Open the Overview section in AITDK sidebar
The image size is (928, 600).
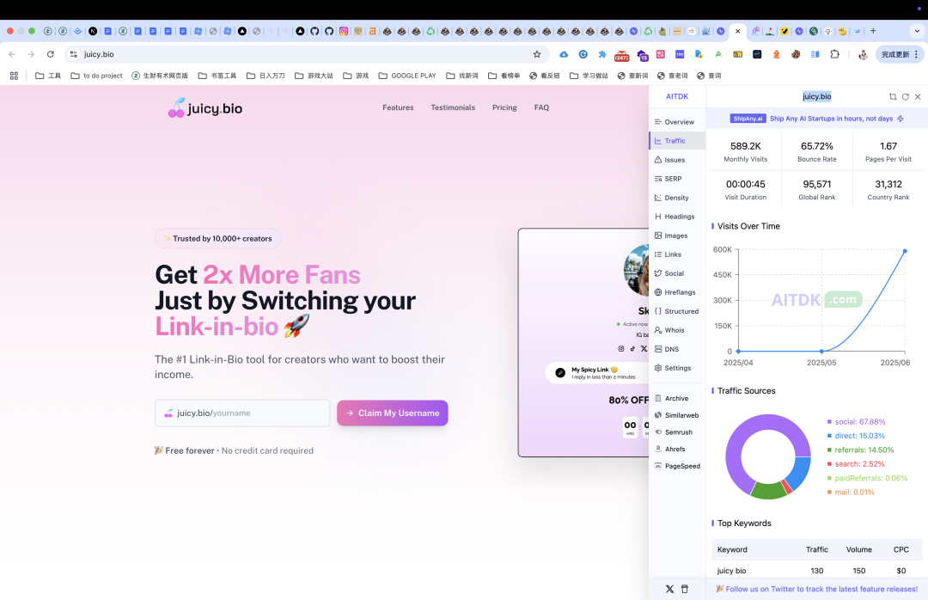point(675,122)
